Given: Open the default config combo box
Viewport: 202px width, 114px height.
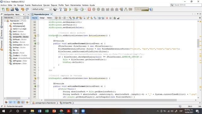Looking at the screenshot, I should (41, 9).
